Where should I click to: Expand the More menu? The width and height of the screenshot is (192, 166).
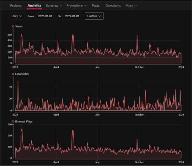(x=131, y=6)
